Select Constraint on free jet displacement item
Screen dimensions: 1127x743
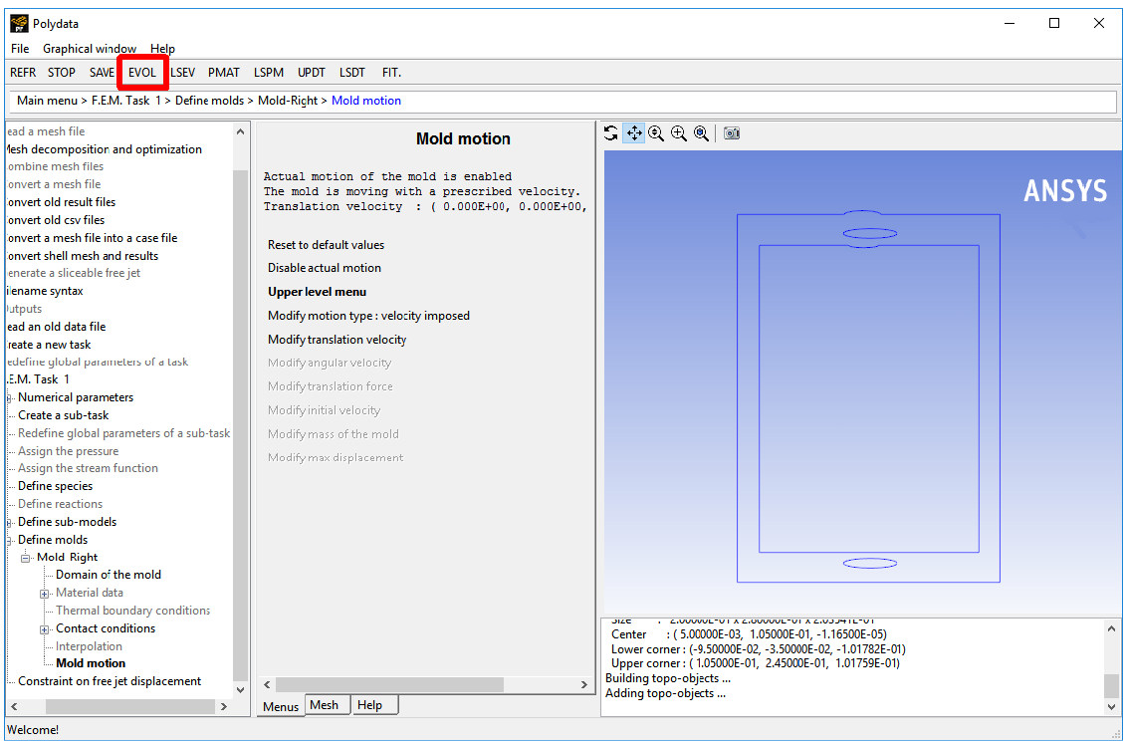[x=110, y=681]
